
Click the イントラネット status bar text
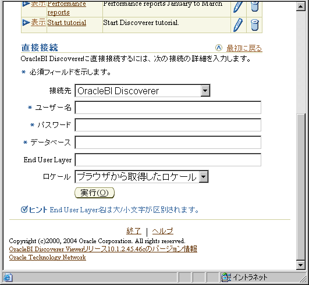pos(250,277)
